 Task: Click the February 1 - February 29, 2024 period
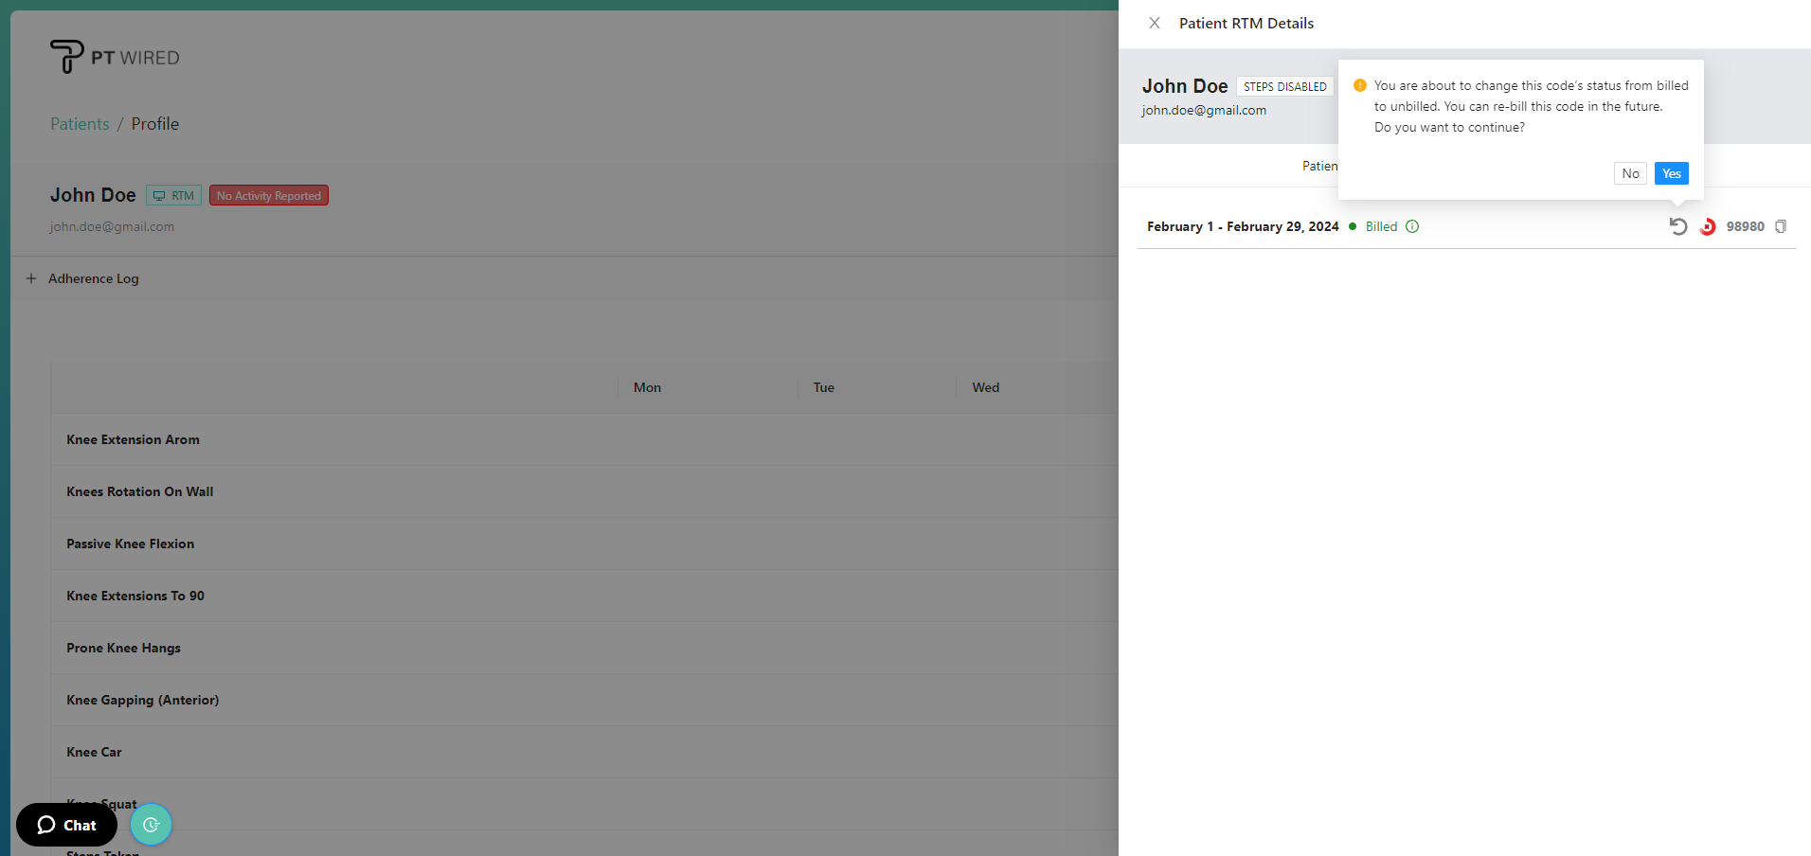tap(1242, 226)
